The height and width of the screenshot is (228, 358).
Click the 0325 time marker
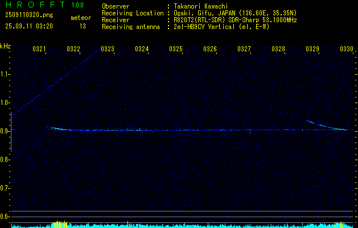176,48
